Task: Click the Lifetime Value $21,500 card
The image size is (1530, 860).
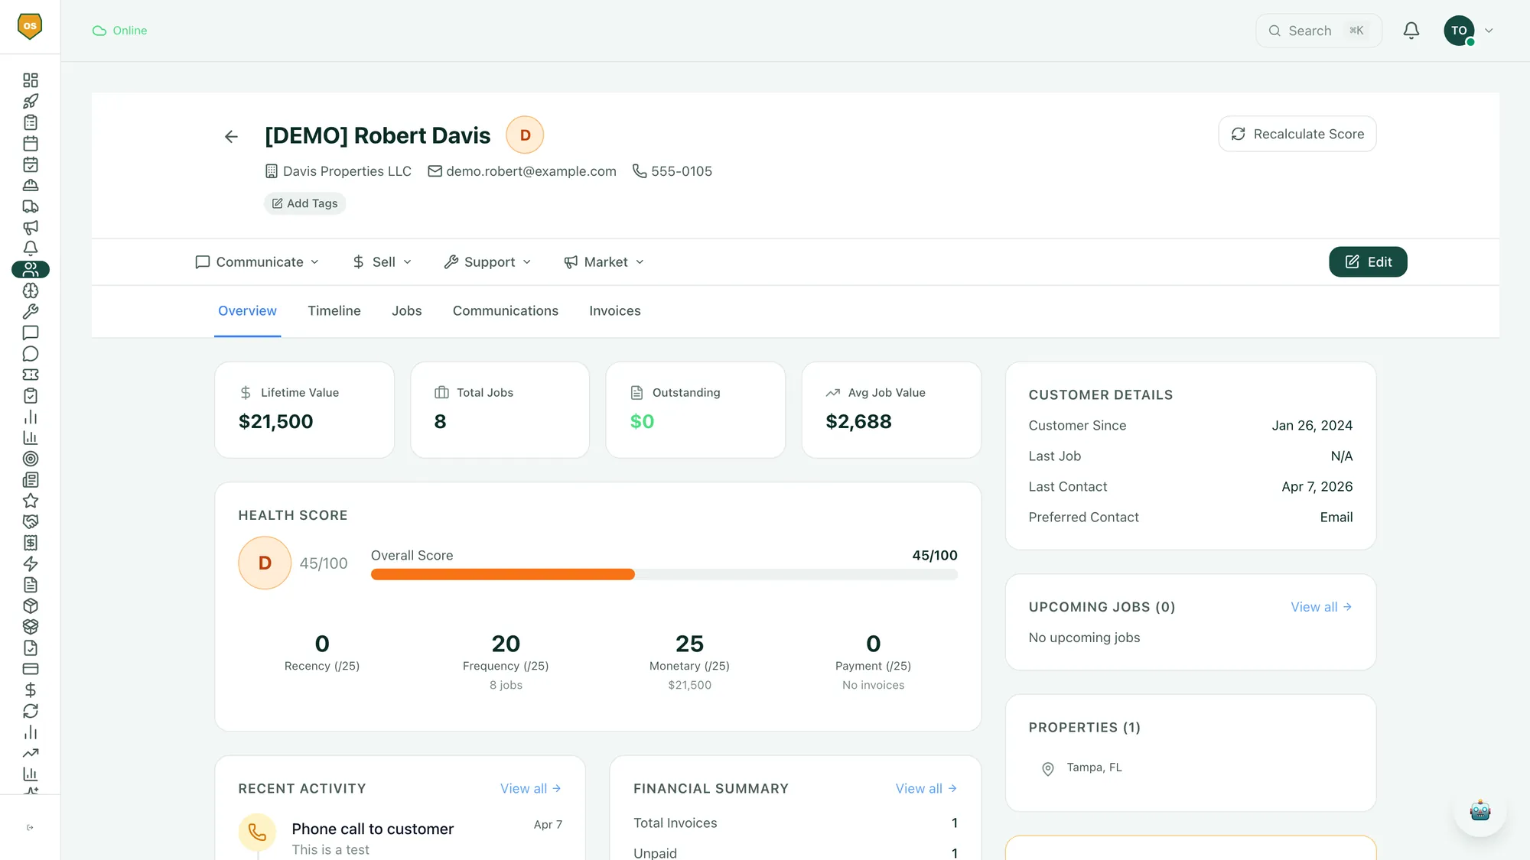Action: [304, 410]
